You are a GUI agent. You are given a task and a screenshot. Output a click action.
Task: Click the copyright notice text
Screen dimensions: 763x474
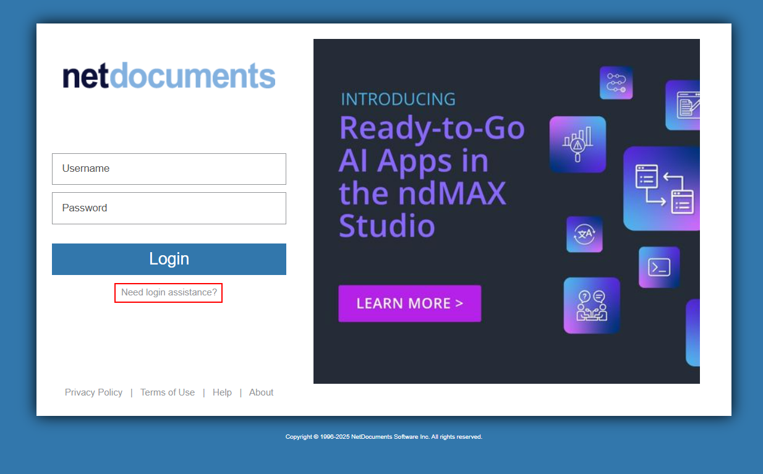coord(383,437)
